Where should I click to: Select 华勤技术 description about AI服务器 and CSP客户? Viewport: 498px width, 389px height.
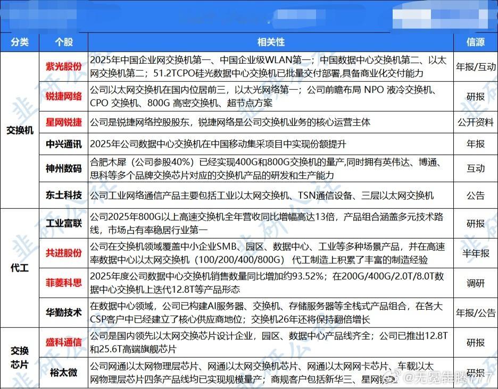(x=266, y=312)
